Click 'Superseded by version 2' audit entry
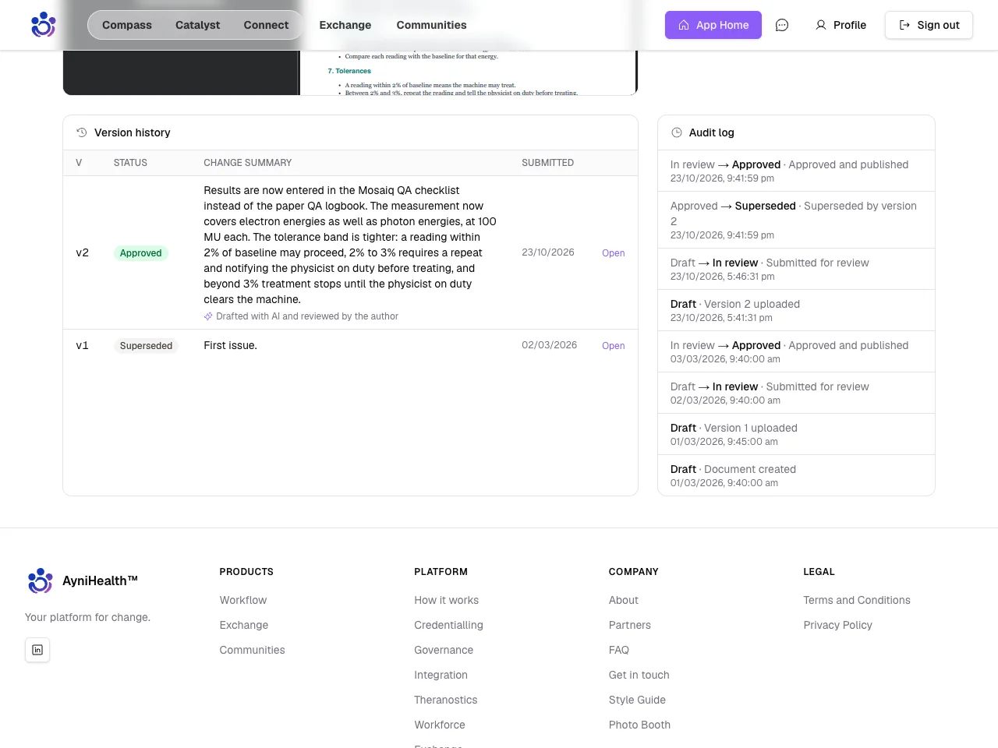Viewport: 998px width, 748px height. (796, 220)
